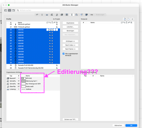
Task: Click wall-usage column icon in Temporär header
Action: tap(122, 22)
